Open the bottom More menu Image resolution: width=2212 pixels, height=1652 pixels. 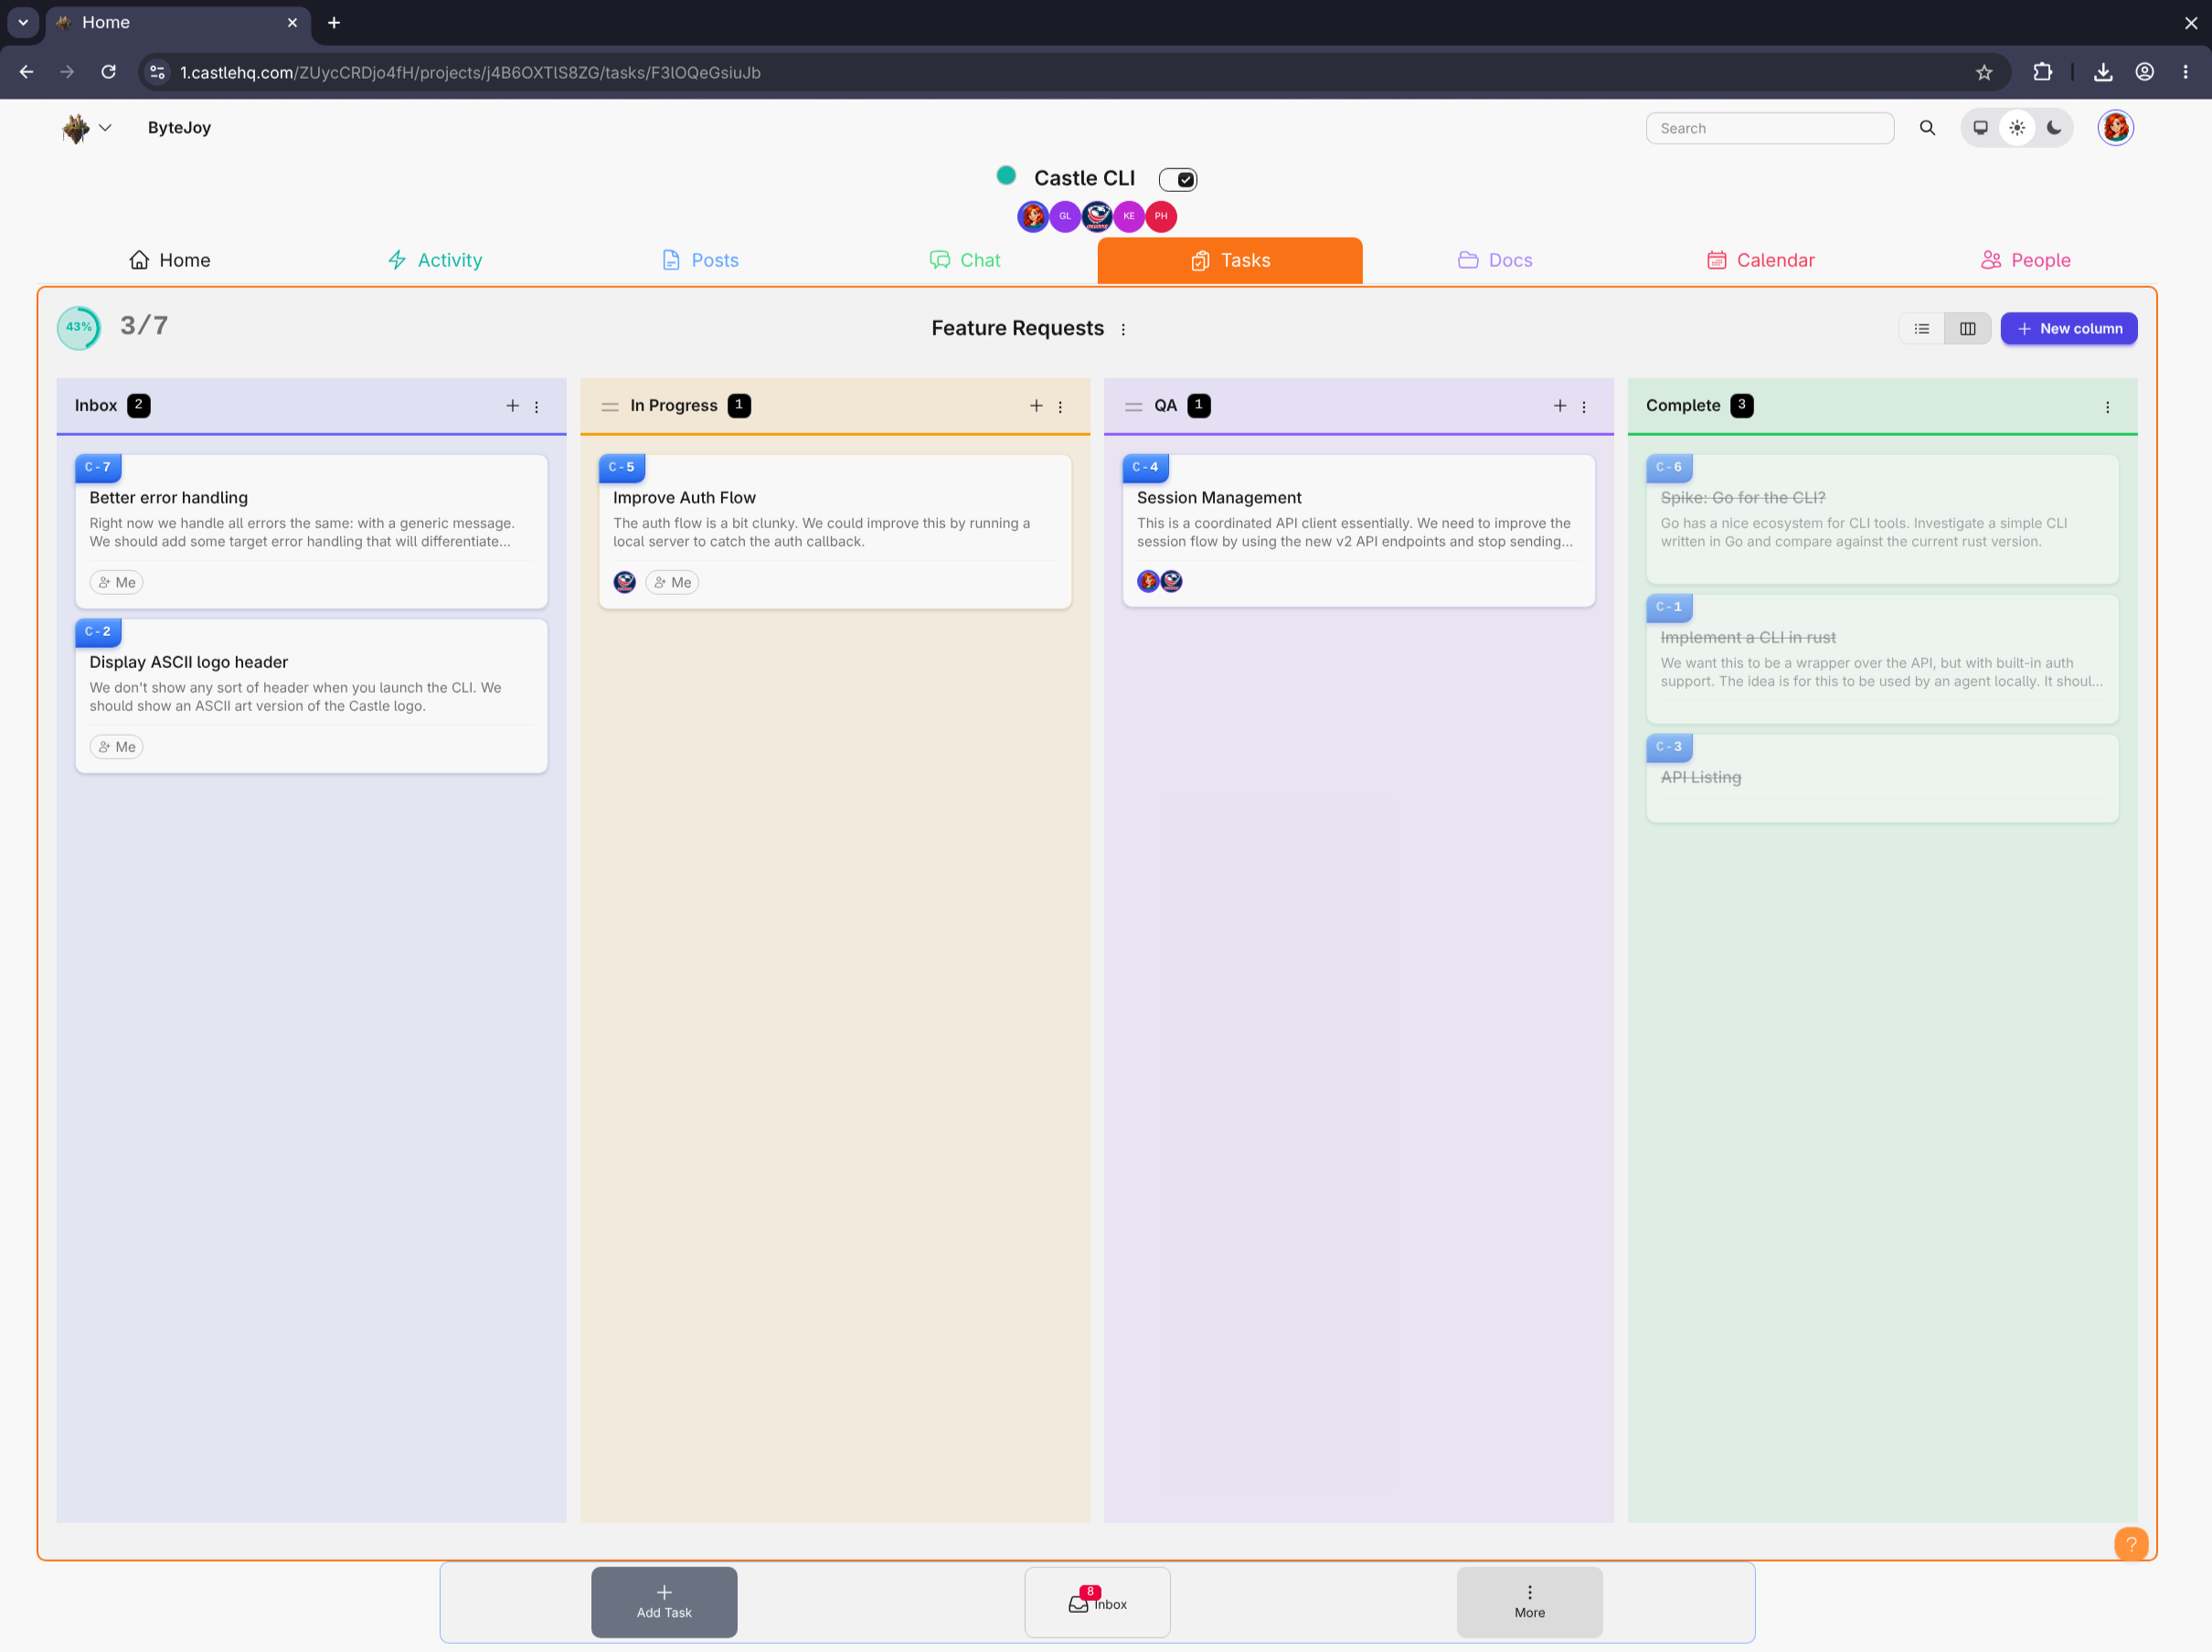[1529, 1601]
